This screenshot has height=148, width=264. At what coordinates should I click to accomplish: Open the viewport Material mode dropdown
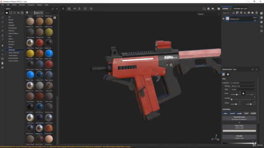tap(208, 14)
